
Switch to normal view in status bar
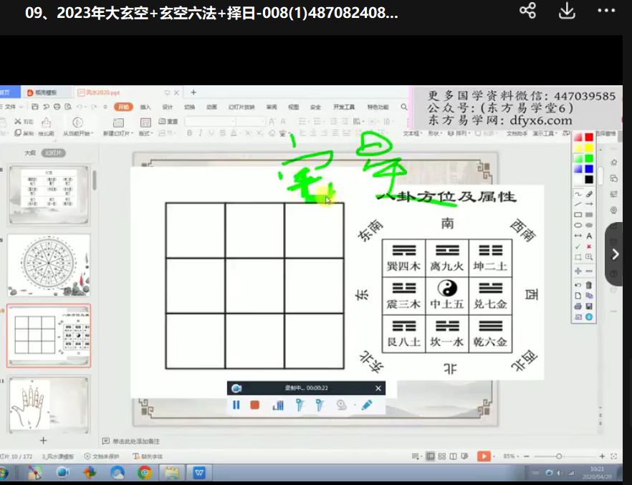coord(430,456)
